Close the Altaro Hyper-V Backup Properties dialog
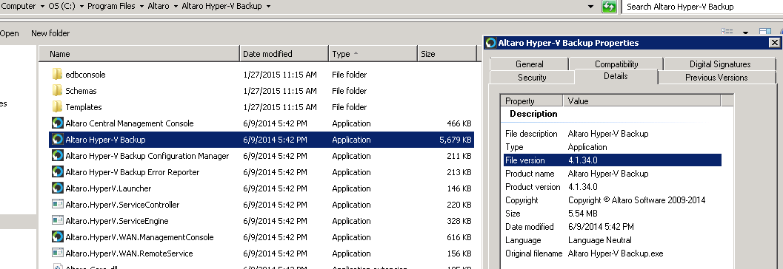This screenshot has height=269, width=783. 775,43
